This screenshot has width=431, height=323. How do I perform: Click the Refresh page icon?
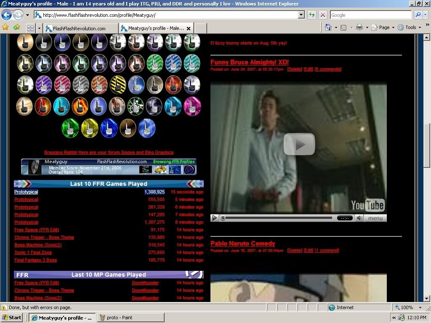pyautogui.click(x=312, y=15)
